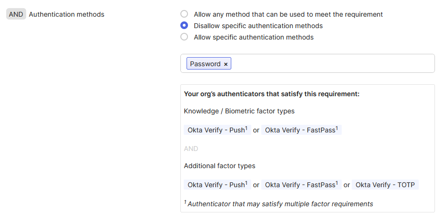Click the 'or' in the Knowledge / Biometric row

(256, 130)
